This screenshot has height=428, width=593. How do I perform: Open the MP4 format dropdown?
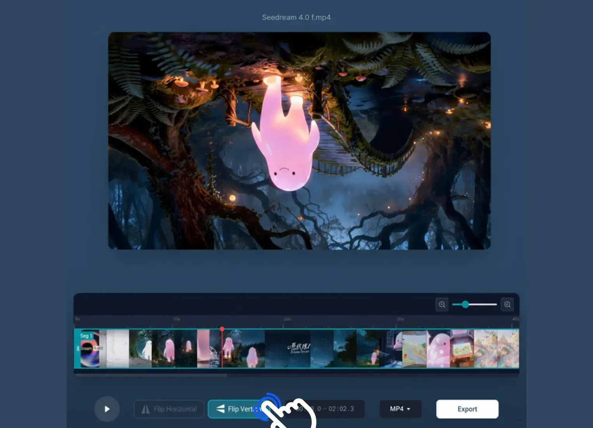click(400, 409)
